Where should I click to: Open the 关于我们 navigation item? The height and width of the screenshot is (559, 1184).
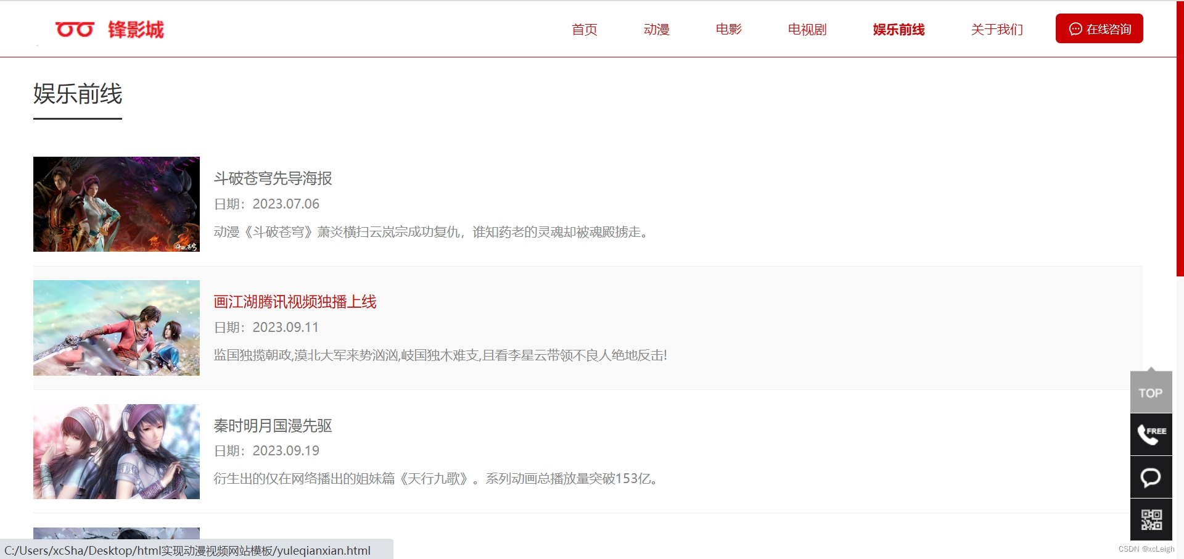point(997,29)
